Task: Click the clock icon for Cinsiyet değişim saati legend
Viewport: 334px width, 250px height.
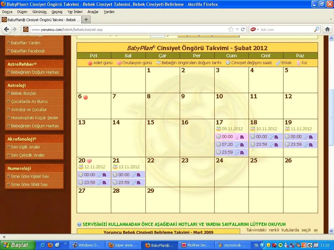Action: coord(228,63)
